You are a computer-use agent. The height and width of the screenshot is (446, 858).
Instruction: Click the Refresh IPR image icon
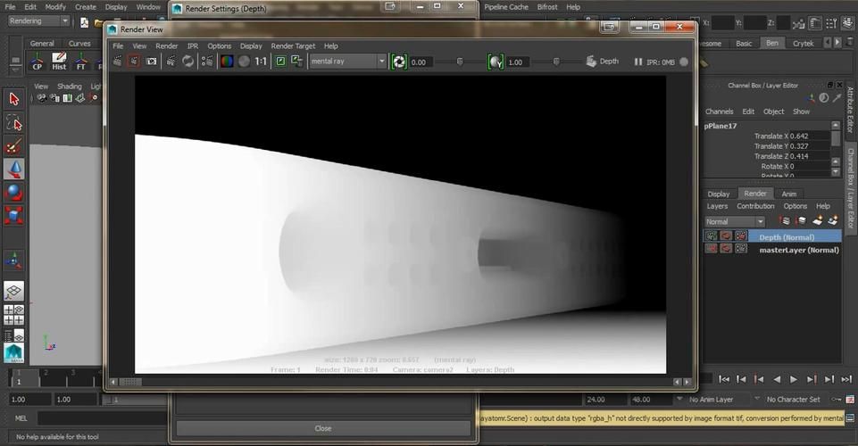pyautogui.click(x=188, y=62)
